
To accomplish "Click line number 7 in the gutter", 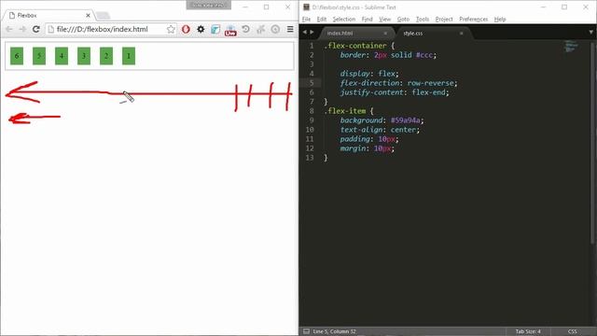I will click(x=312, y=102).
